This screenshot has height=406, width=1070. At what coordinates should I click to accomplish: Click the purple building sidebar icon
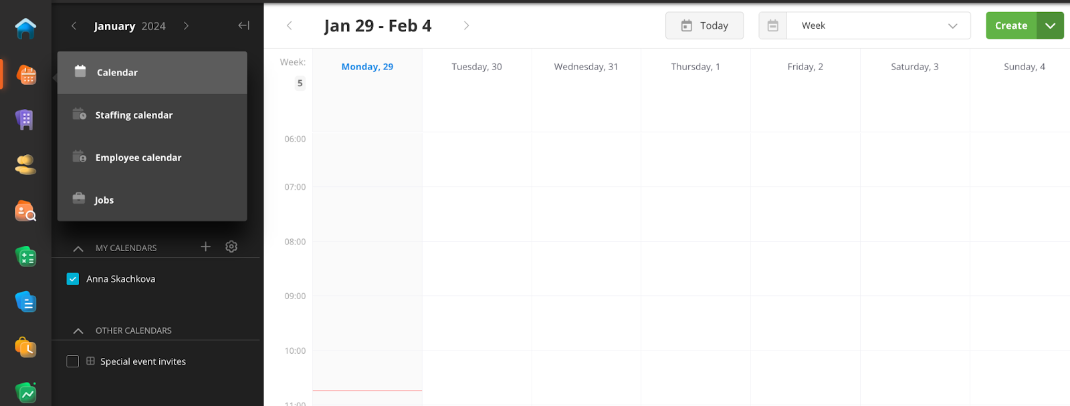(25, 120)
